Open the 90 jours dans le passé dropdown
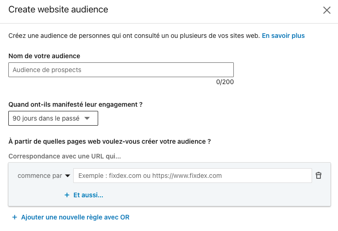 (53, 119)
